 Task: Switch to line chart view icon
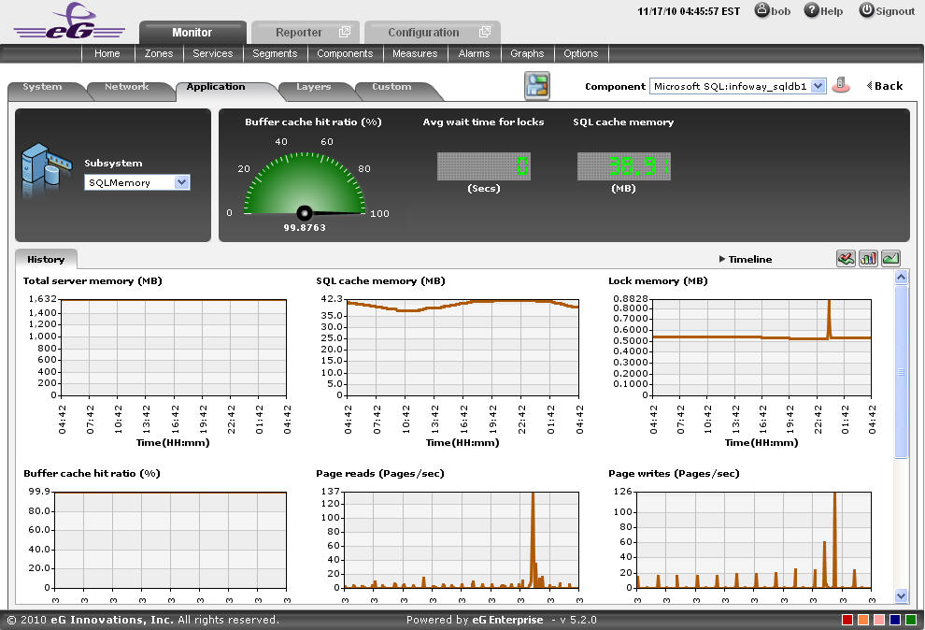[x=890, y=258]
